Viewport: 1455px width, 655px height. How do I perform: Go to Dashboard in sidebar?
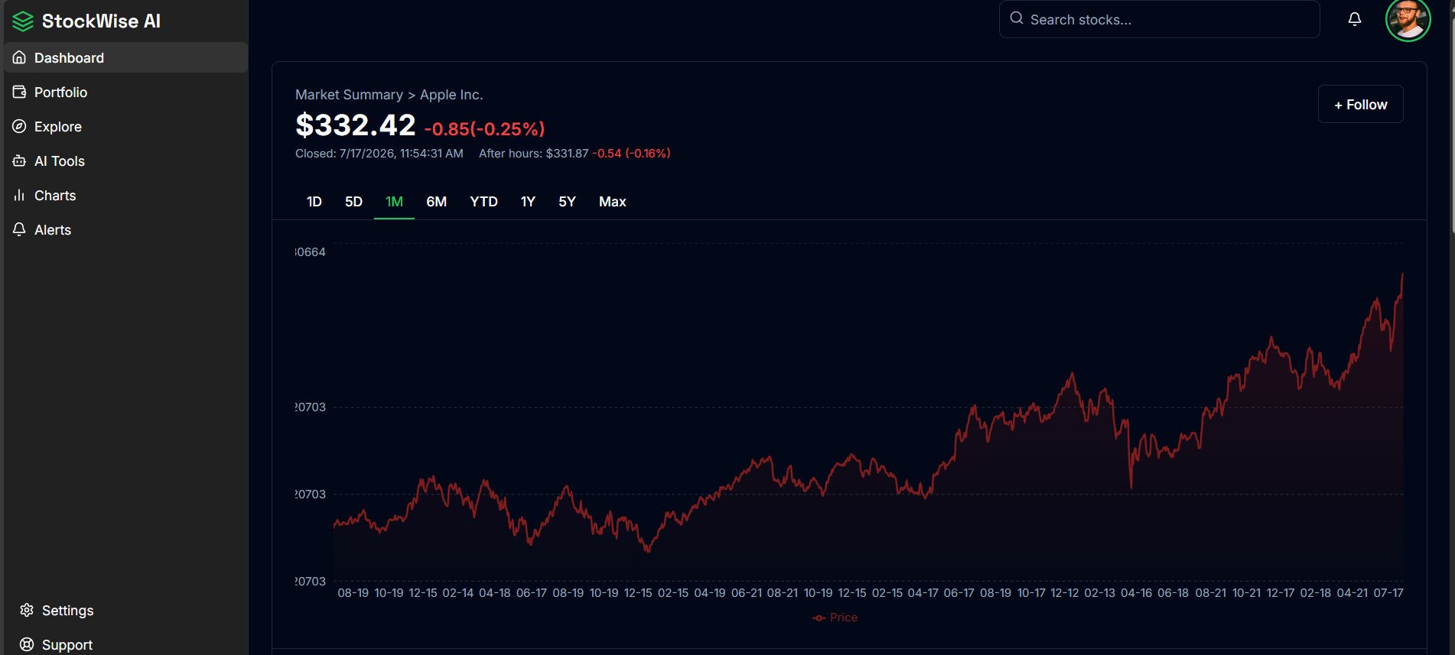pos(125,57)
